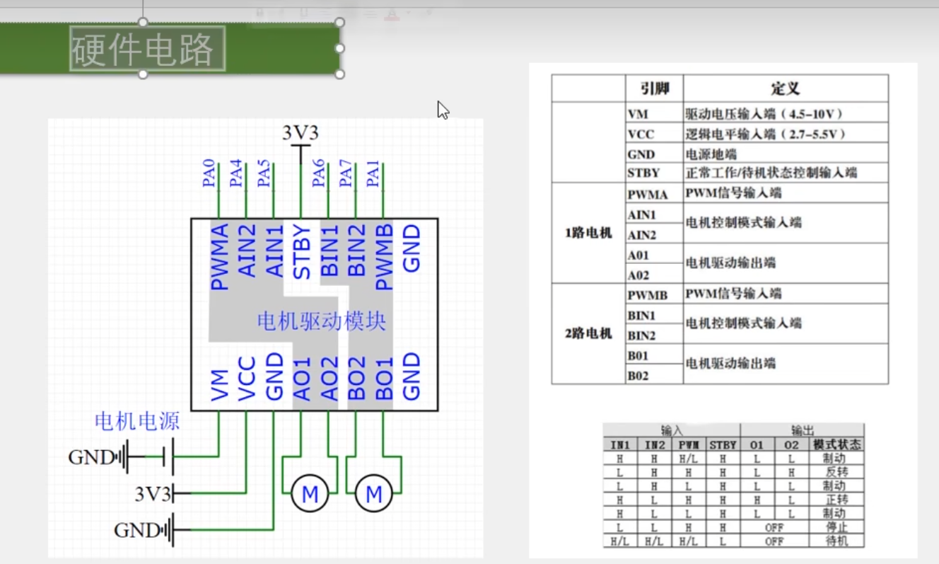The width and height of the screenshot is (939, 564).
Task: Click the blue 电机电源 text label
Action: click(x=136, y=421)
